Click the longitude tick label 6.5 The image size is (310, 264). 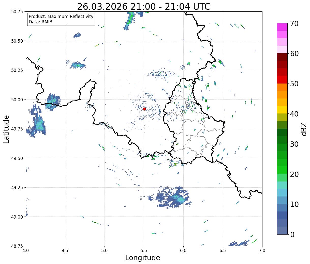pos(223,251)
